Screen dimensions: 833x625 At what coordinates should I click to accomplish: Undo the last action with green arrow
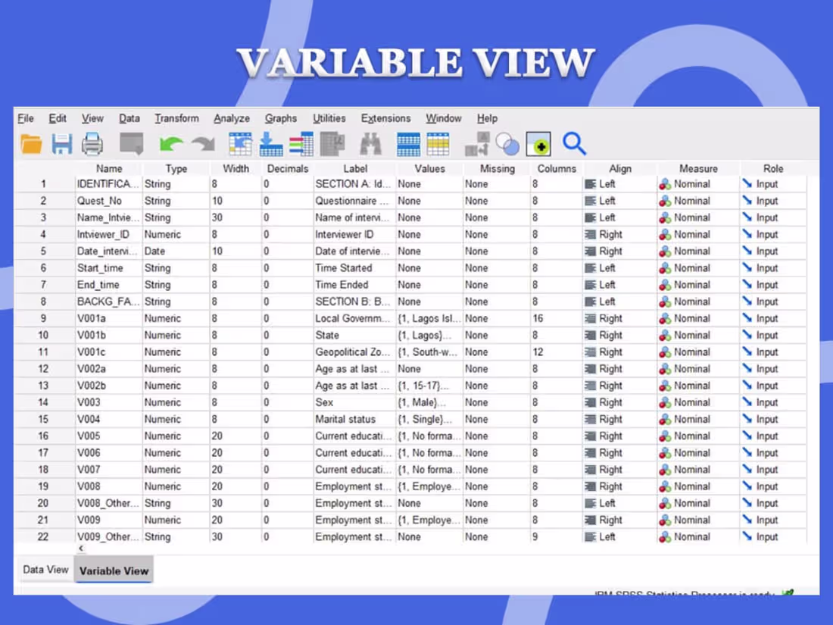[171, 144]
